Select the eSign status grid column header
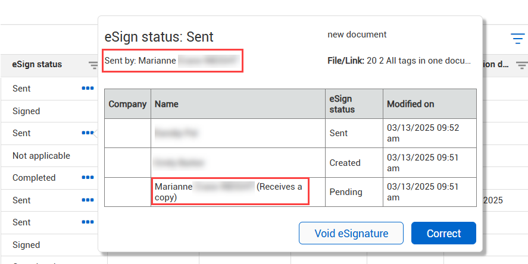This screenshot has width=528, height=264. tap(37, 64)
